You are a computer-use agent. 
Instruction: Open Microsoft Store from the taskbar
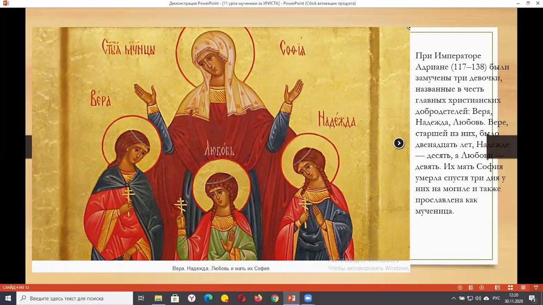tap(175, 298)
